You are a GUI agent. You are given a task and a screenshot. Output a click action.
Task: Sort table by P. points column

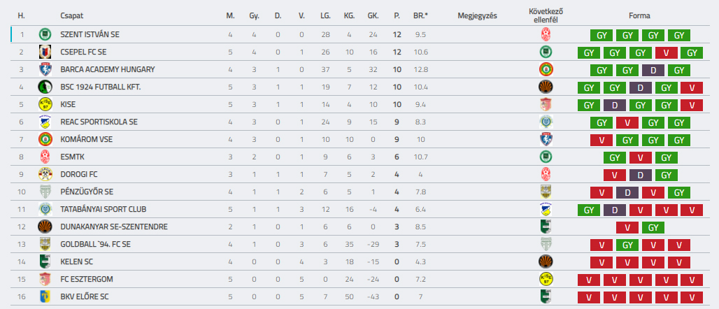click(x=397, y=15)
